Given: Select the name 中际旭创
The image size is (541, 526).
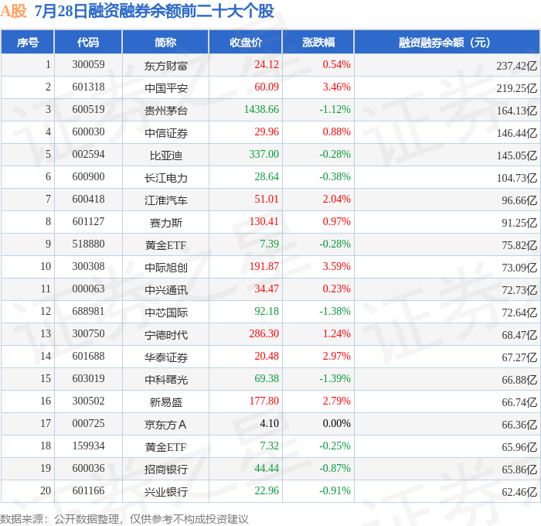Looking at the screenshot, I should (166, 268).
